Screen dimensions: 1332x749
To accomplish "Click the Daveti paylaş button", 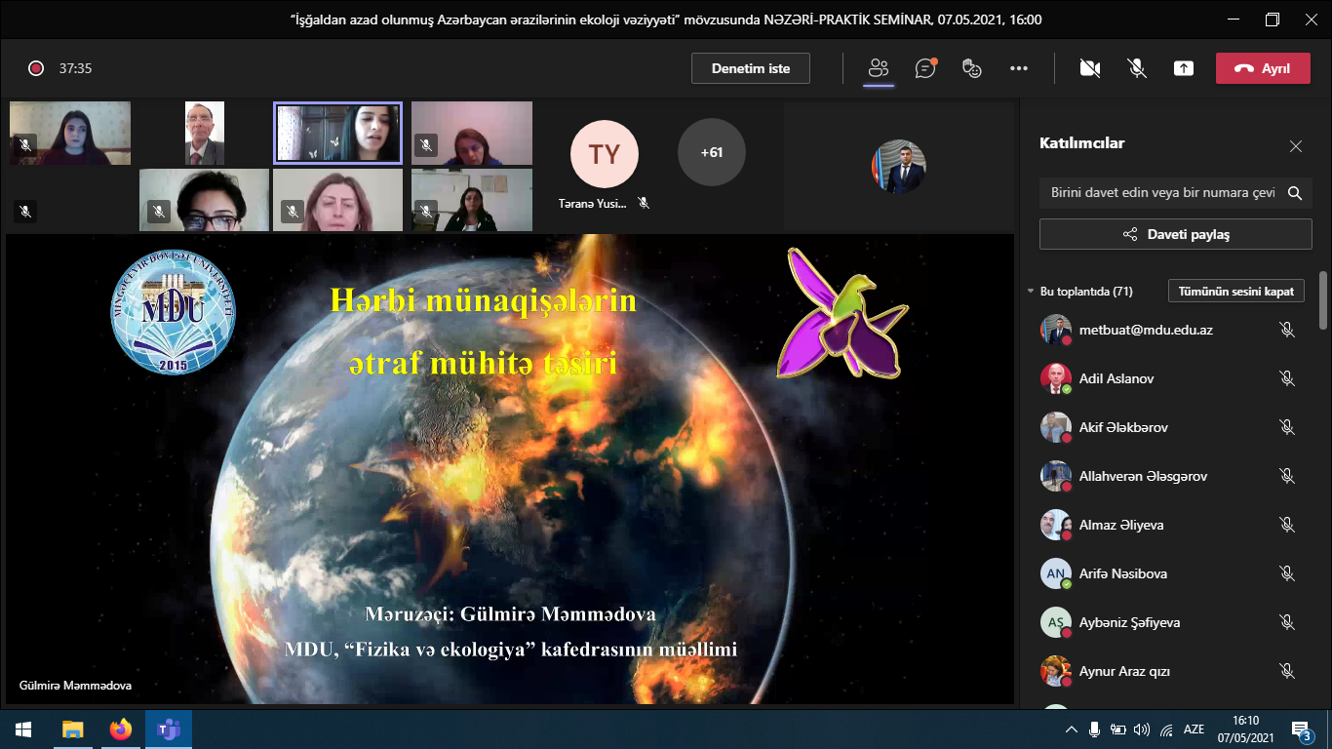I will tap(1175, 234).
